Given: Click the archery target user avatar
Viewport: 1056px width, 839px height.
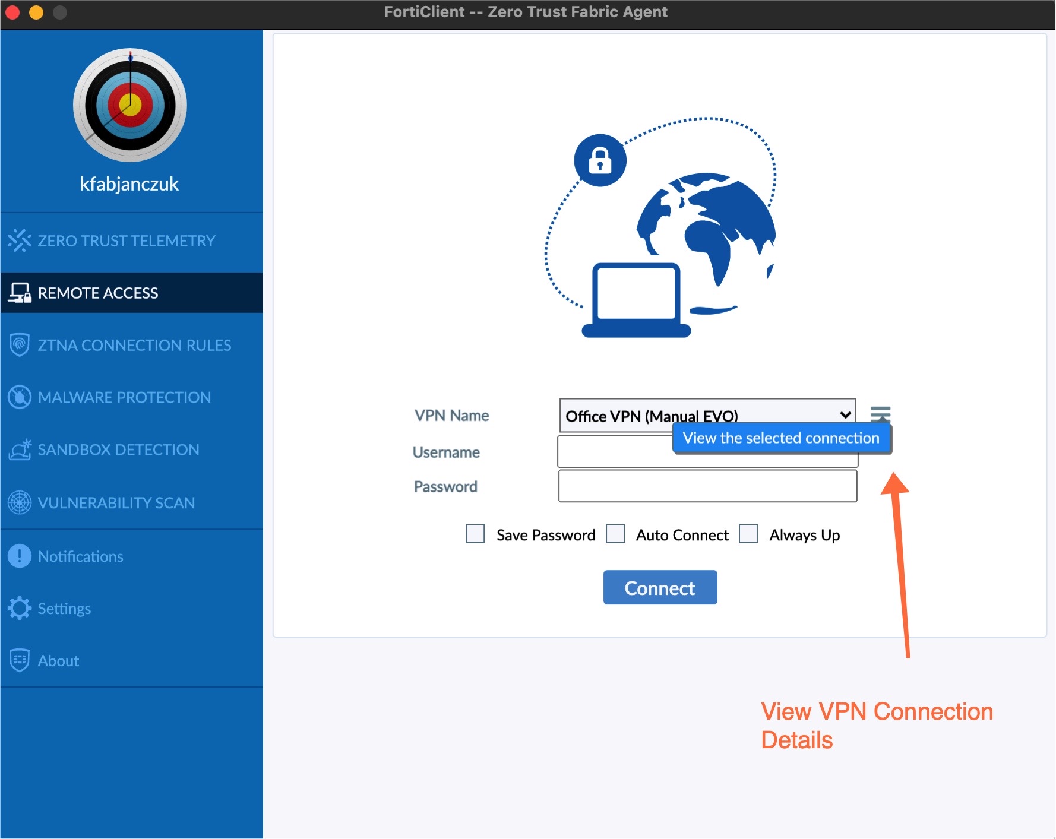Looking at the screenshot, I should tap(130, 105).
